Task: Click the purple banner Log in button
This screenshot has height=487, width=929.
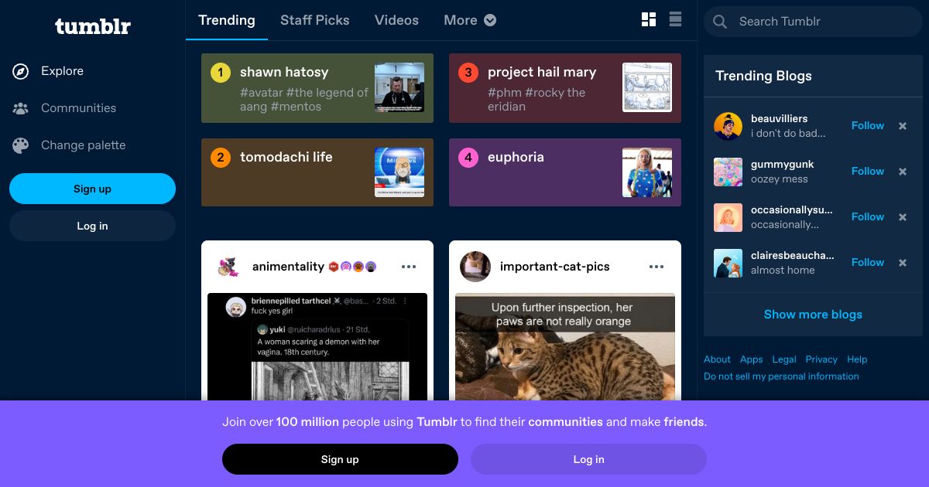Action: (588, 459)
